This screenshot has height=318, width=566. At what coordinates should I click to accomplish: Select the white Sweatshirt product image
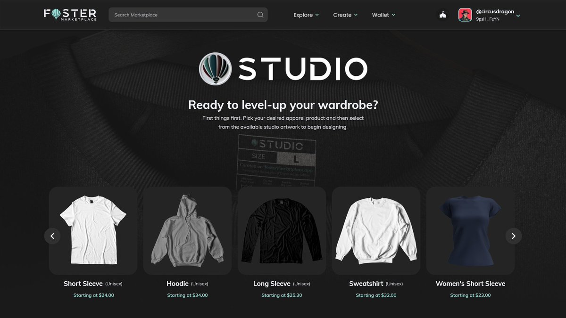click(x=376, y=231)
